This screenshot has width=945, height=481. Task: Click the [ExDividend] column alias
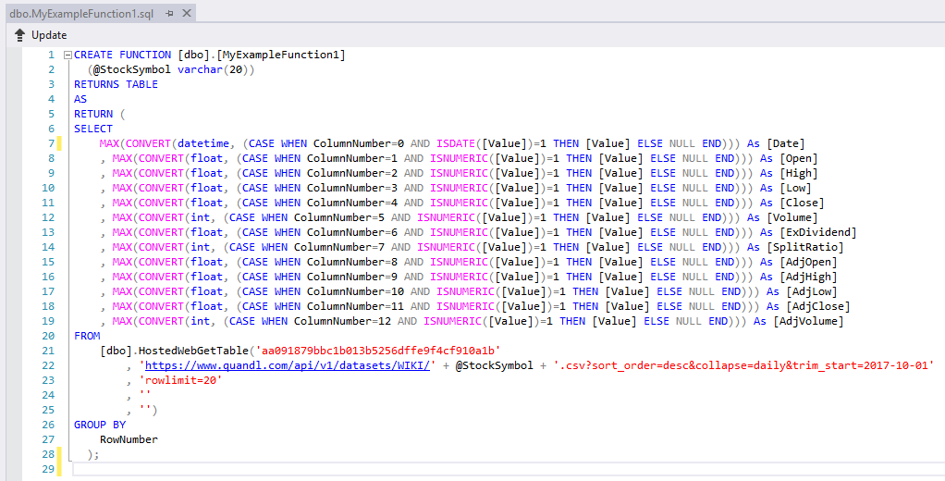click(817, 232)
